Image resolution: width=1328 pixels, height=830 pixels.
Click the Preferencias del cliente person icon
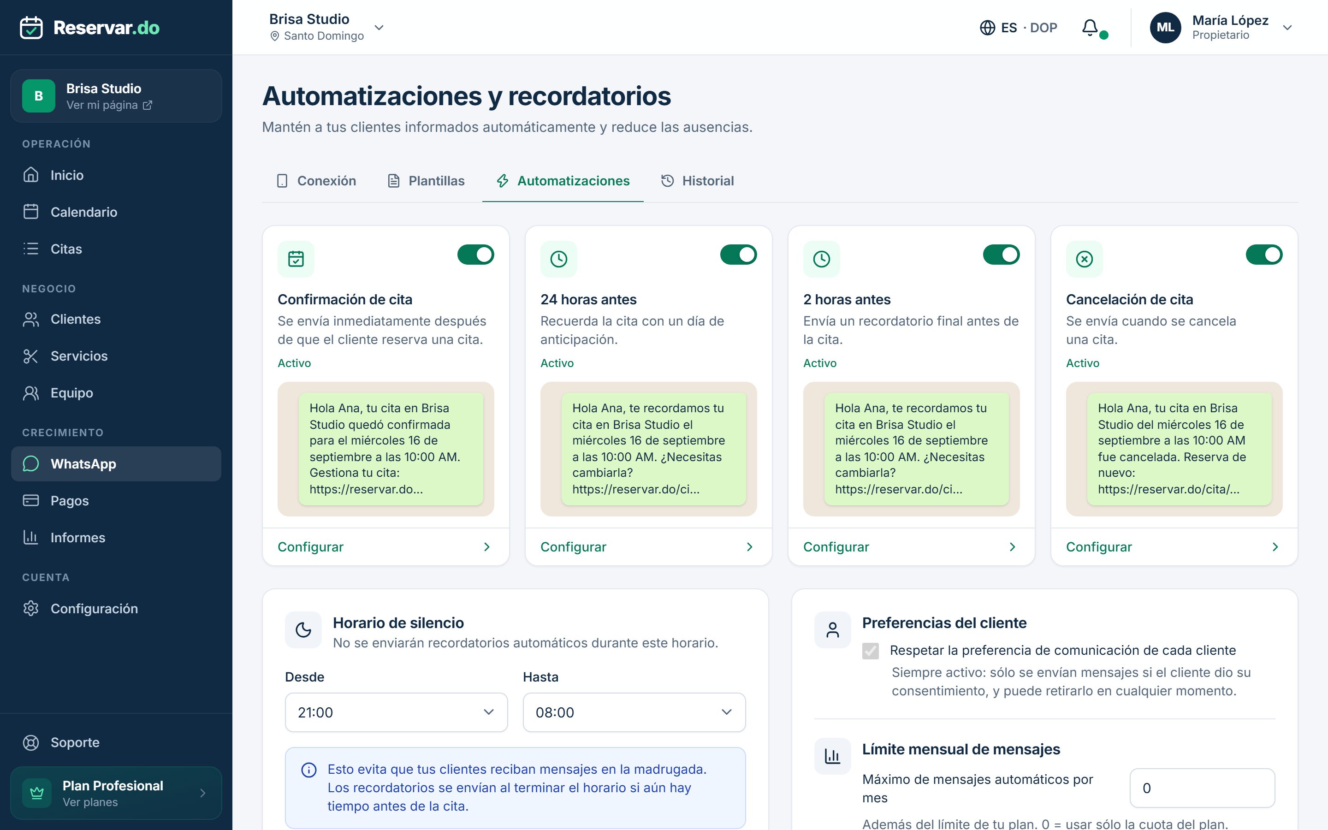point(832,629)
